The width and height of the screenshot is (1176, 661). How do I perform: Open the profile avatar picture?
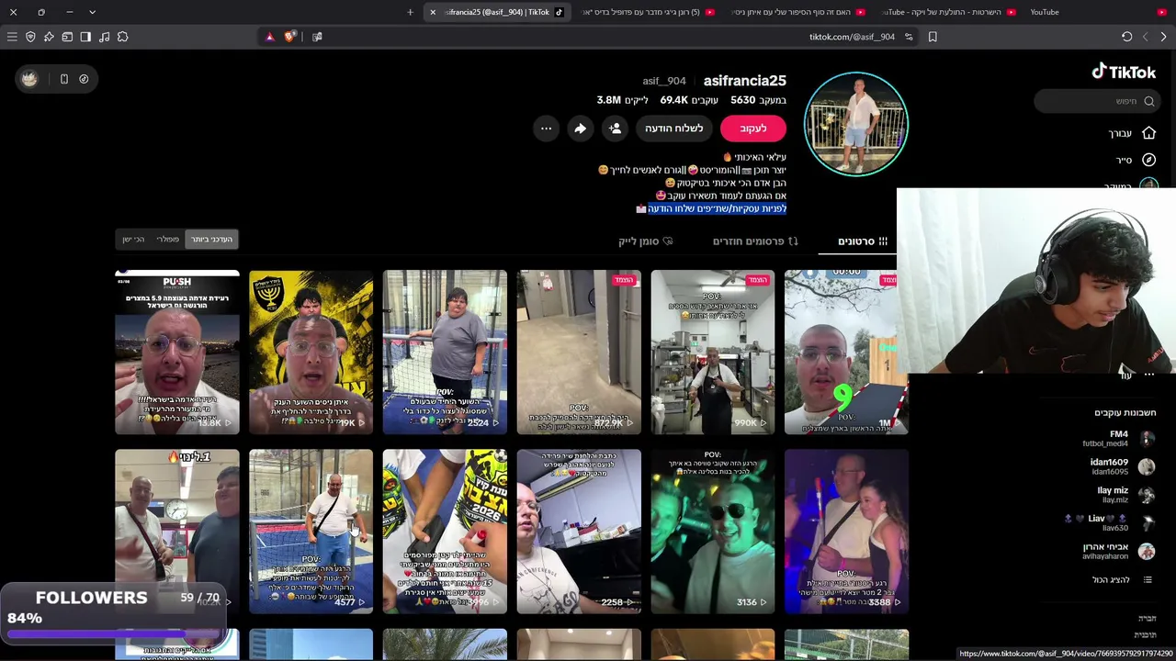pyautogui.click(x=855, y=124)
